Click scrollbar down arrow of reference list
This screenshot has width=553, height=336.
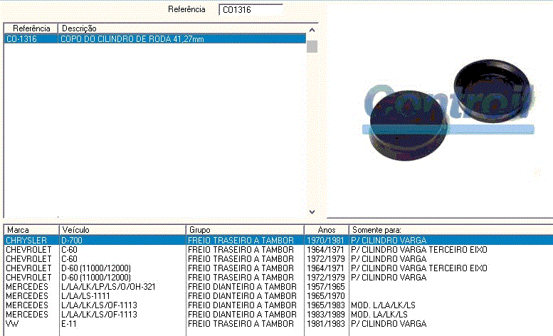coord(312,211)
